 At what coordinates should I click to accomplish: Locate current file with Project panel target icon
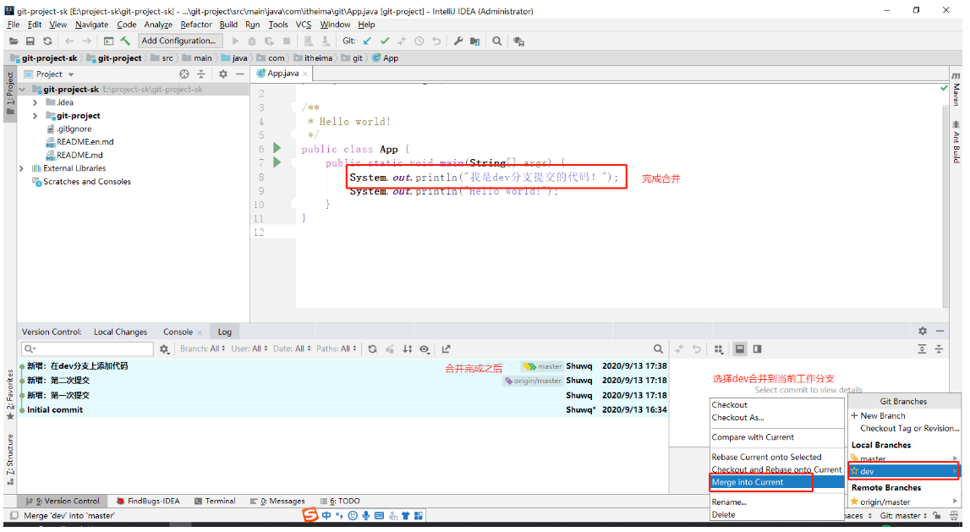(x=184, y=74)
